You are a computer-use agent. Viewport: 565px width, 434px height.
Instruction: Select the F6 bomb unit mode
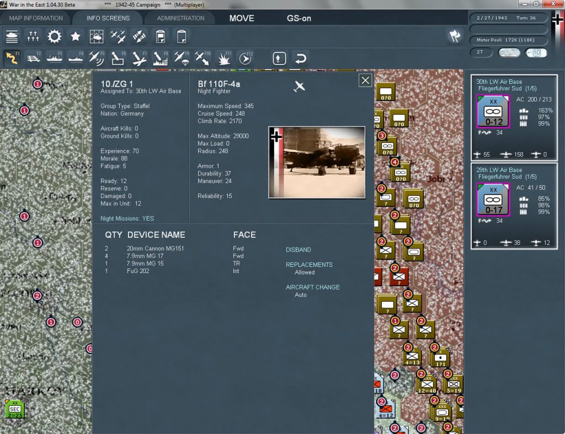point(118,58)
